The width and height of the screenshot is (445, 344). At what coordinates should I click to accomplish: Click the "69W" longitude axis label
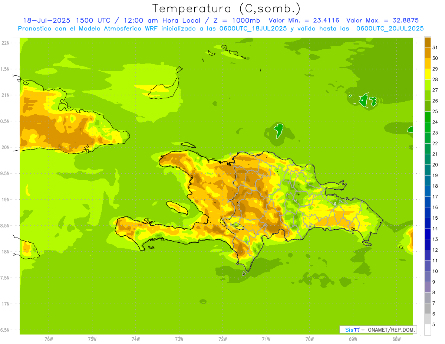(x=353, y=339)
